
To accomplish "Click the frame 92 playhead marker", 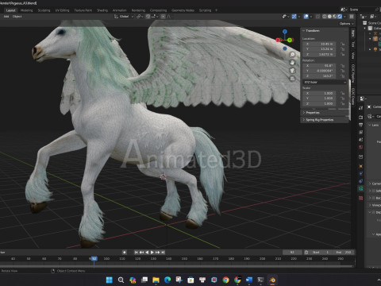I will coord(94,258).
